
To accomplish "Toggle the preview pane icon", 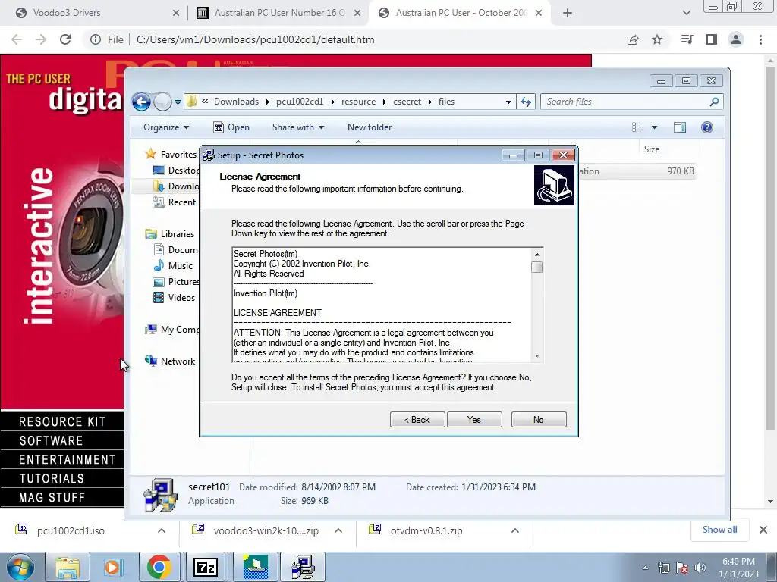I will click(x=680, y=127).
